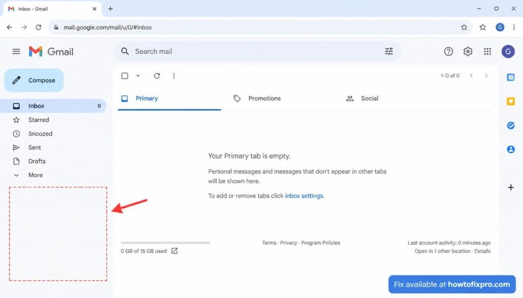Click the storage usage bar
The image size is (523, 298).
[165, 243]
